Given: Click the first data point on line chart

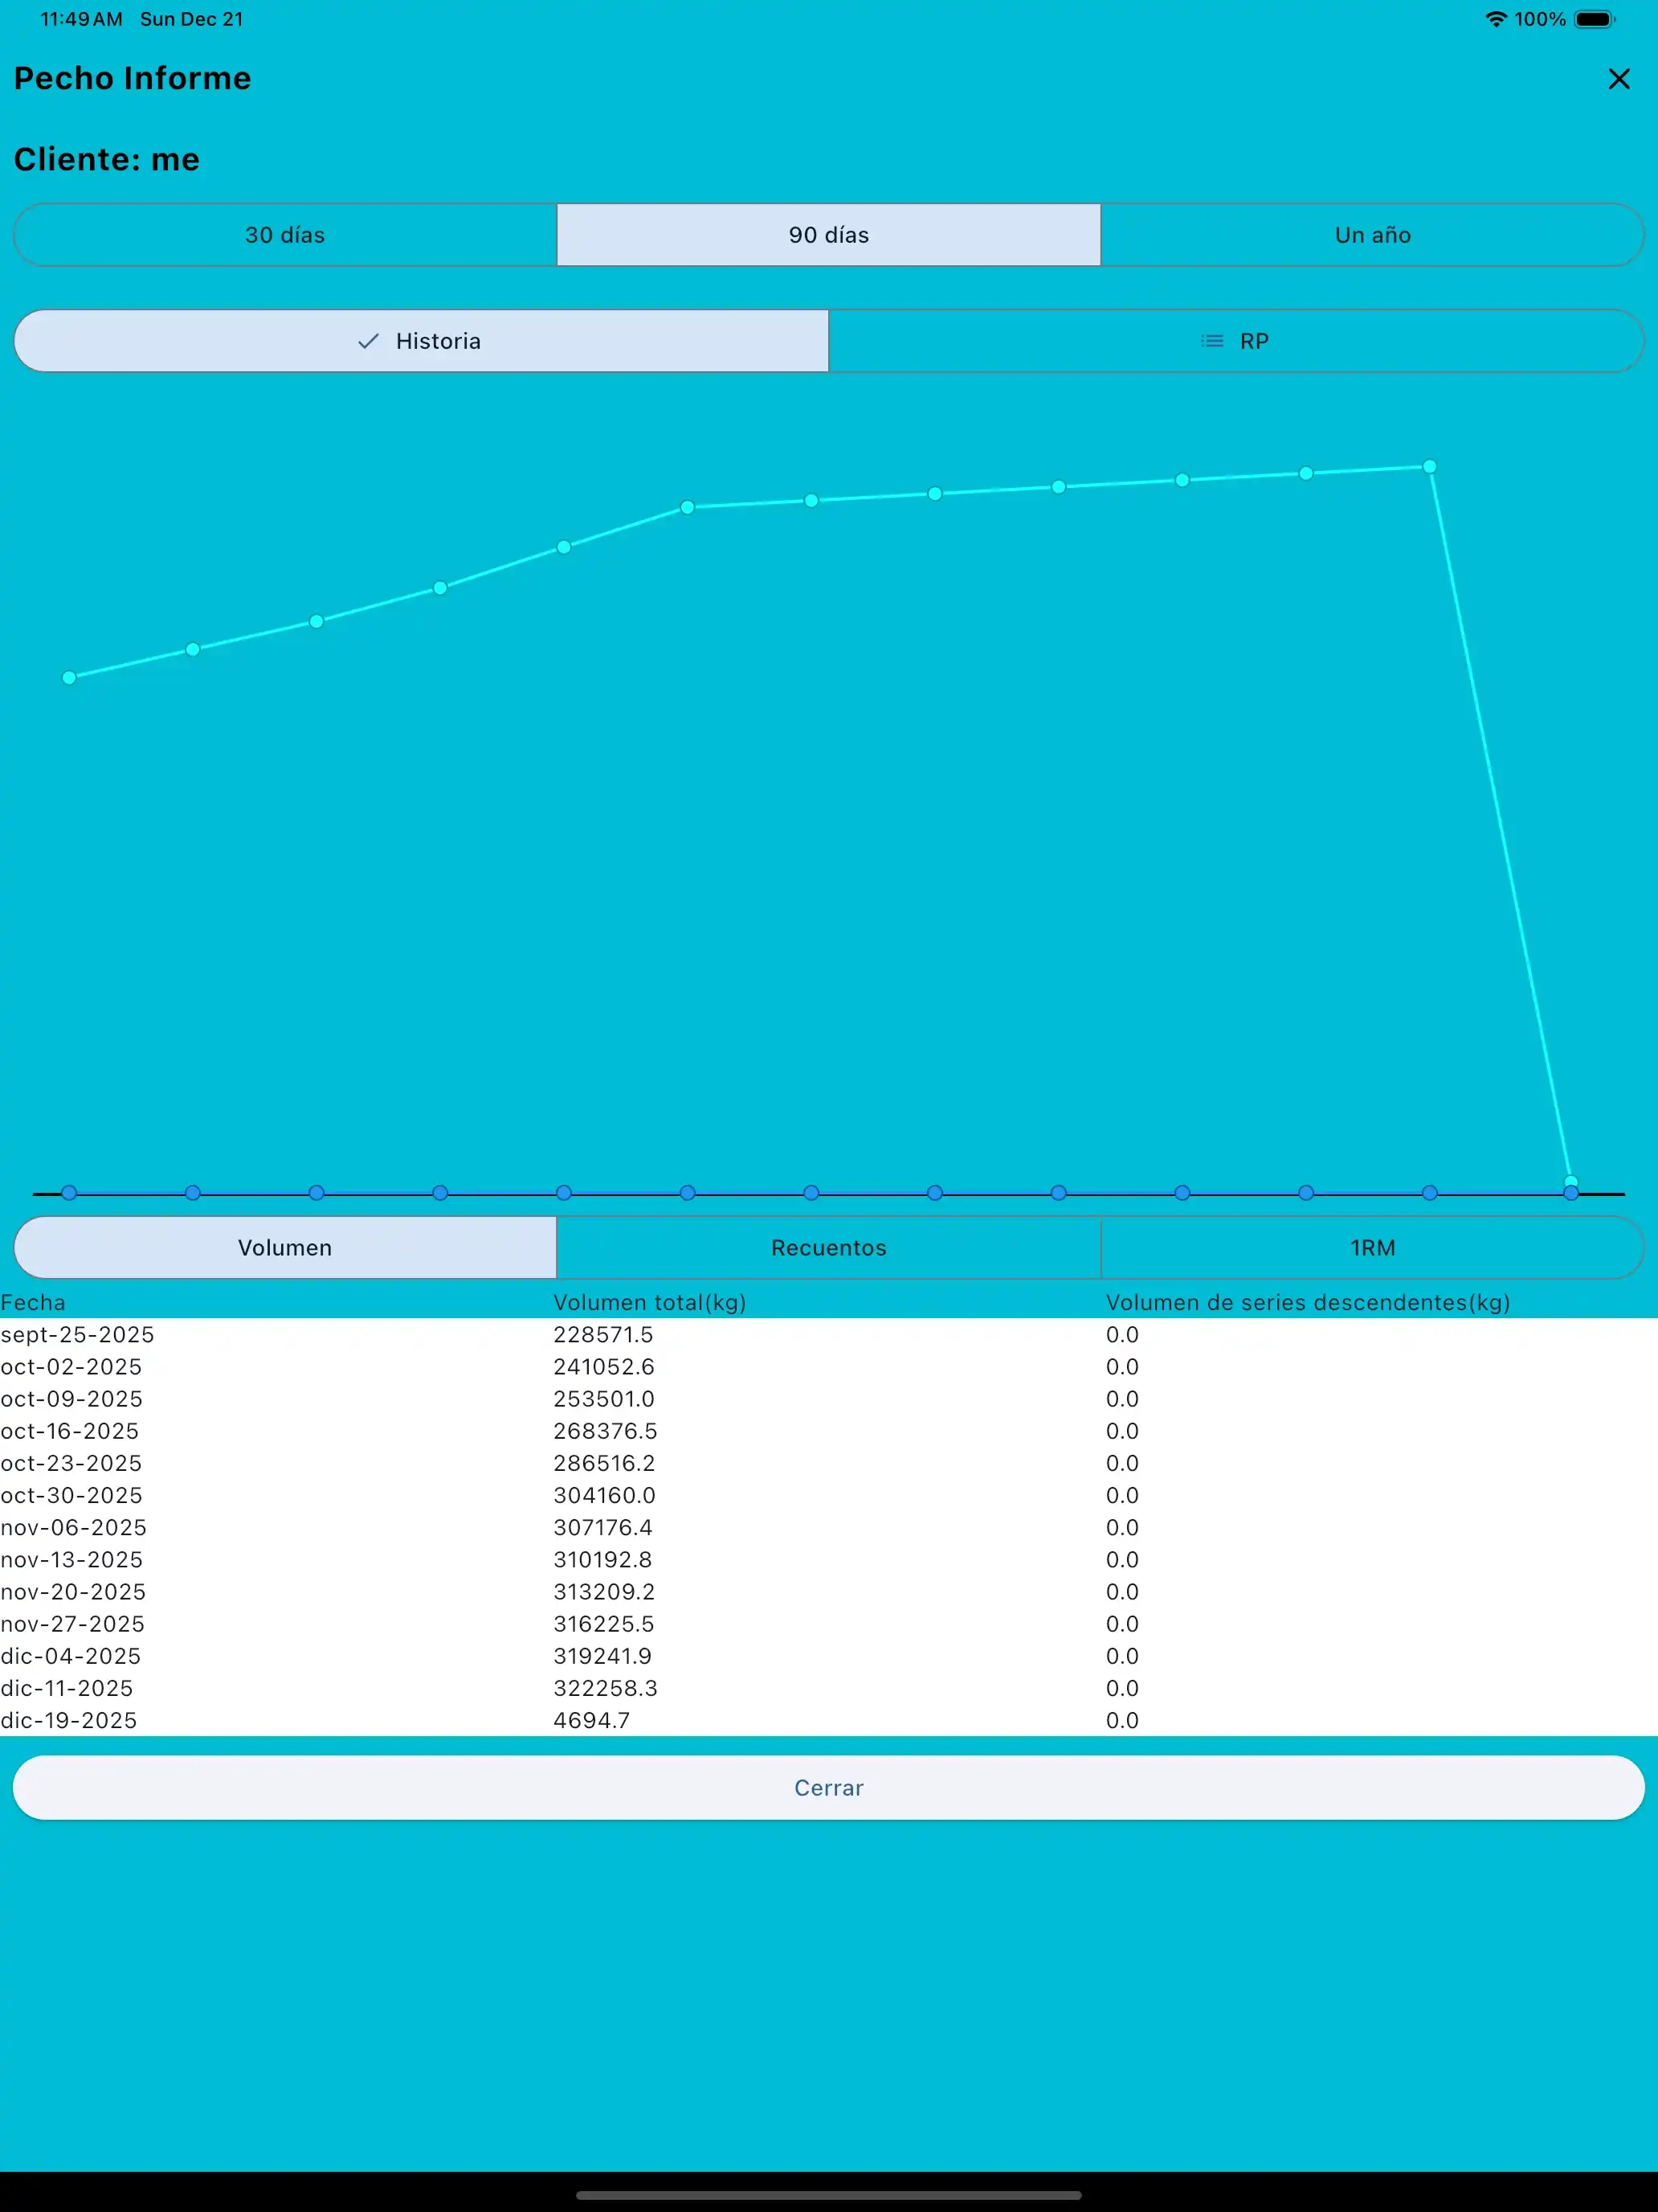Looking at the screenshot, I should tap(69, 678).
